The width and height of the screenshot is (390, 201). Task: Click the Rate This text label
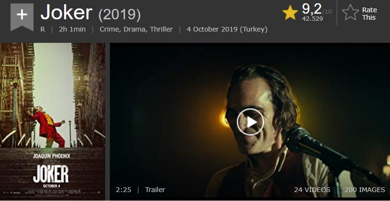369,13
